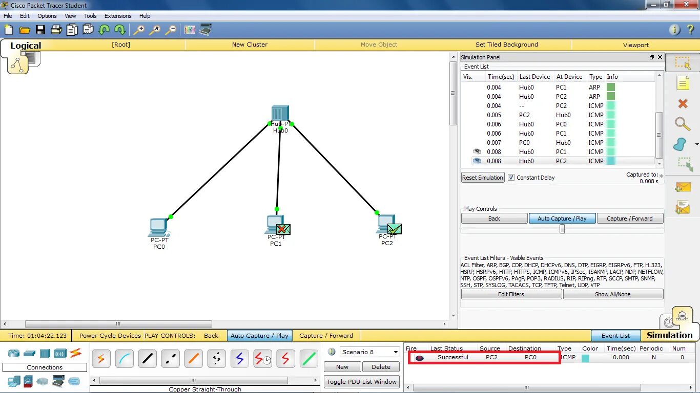Click the Zoom Reset magnifier icon
The width and height of the screenshot is (700, 393).
155,30
